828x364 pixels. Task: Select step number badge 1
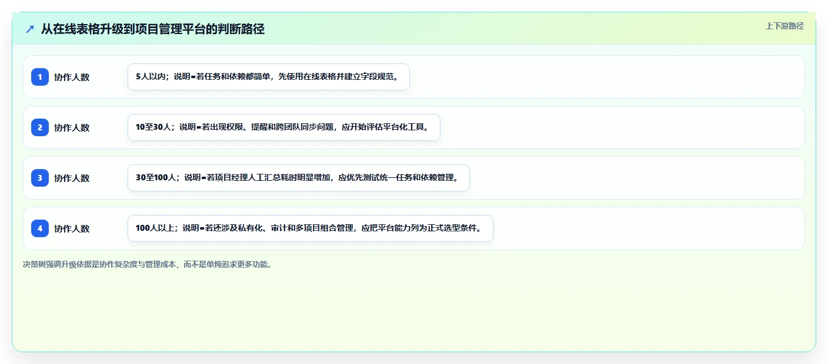40,77
